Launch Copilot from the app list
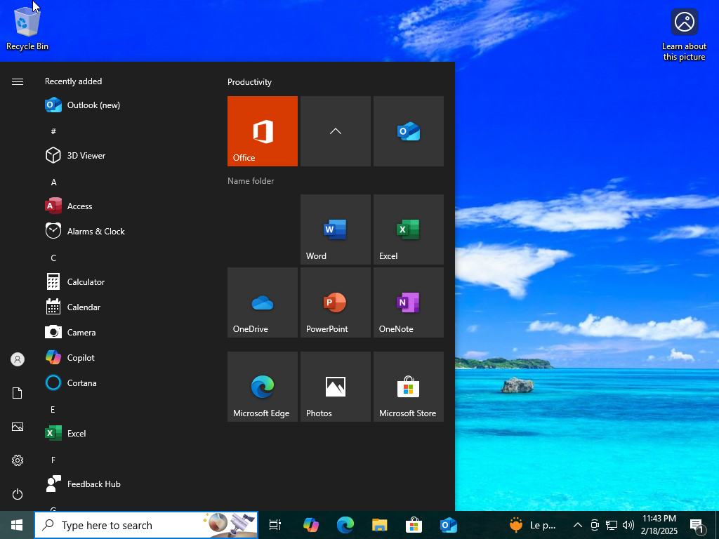This screenshot has width=719, height=539. [124, 357]
